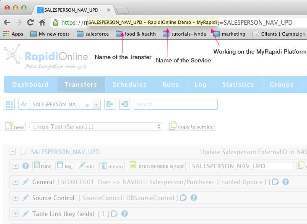Switch to the Transfers tab
Viewport: 307px width, 224px height.
[81, 85]
